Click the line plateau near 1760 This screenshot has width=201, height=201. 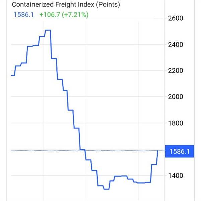click(76, 128)
